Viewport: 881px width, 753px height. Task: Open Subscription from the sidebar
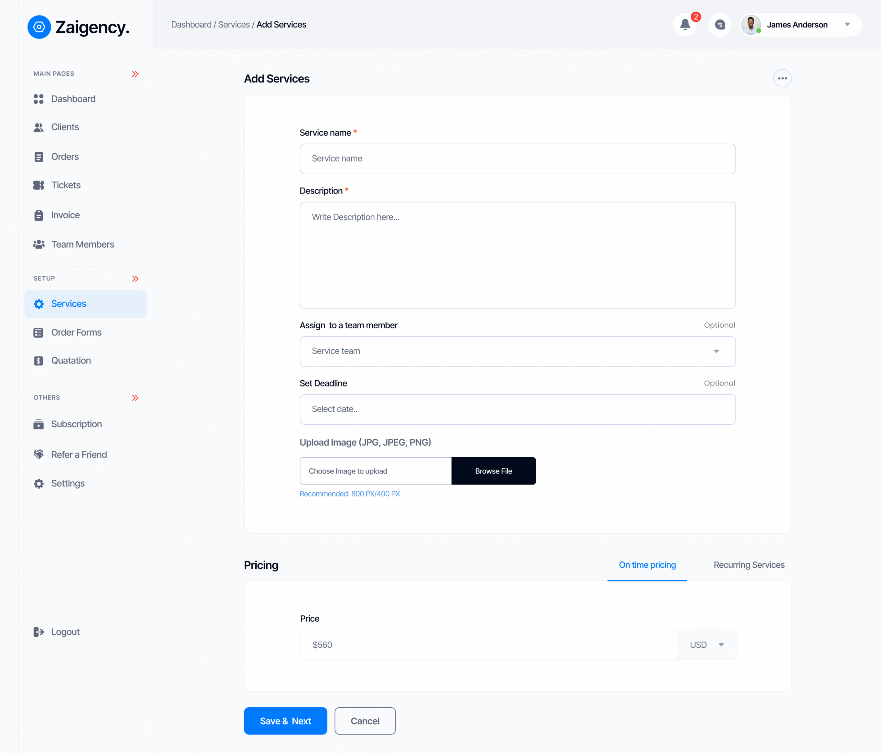coord(76,424)
